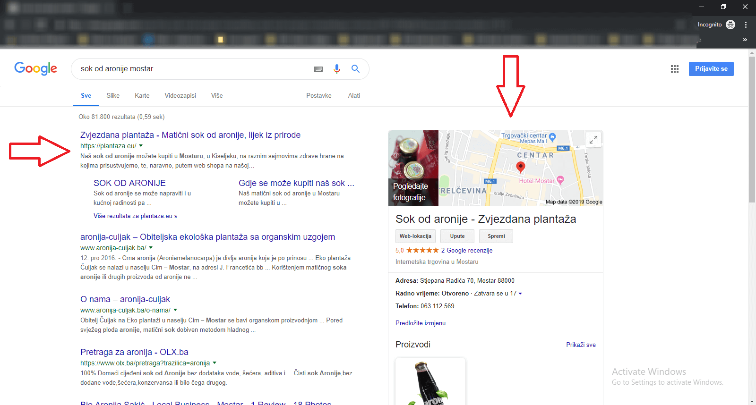The width and height of the screenshot is (756, 405).
Task: Click the page vertical scrollbar
Action: [752, 130]
